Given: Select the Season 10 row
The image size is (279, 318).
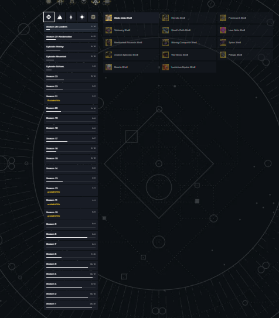Looking at the screenshot, I should tap(71, 214).
